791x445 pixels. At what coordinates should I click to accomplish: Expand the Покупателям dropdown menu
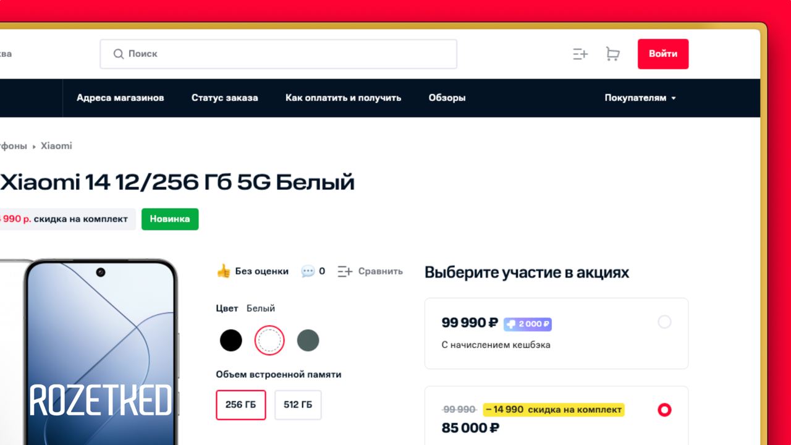pyautogui.click(x=640, y=98)
